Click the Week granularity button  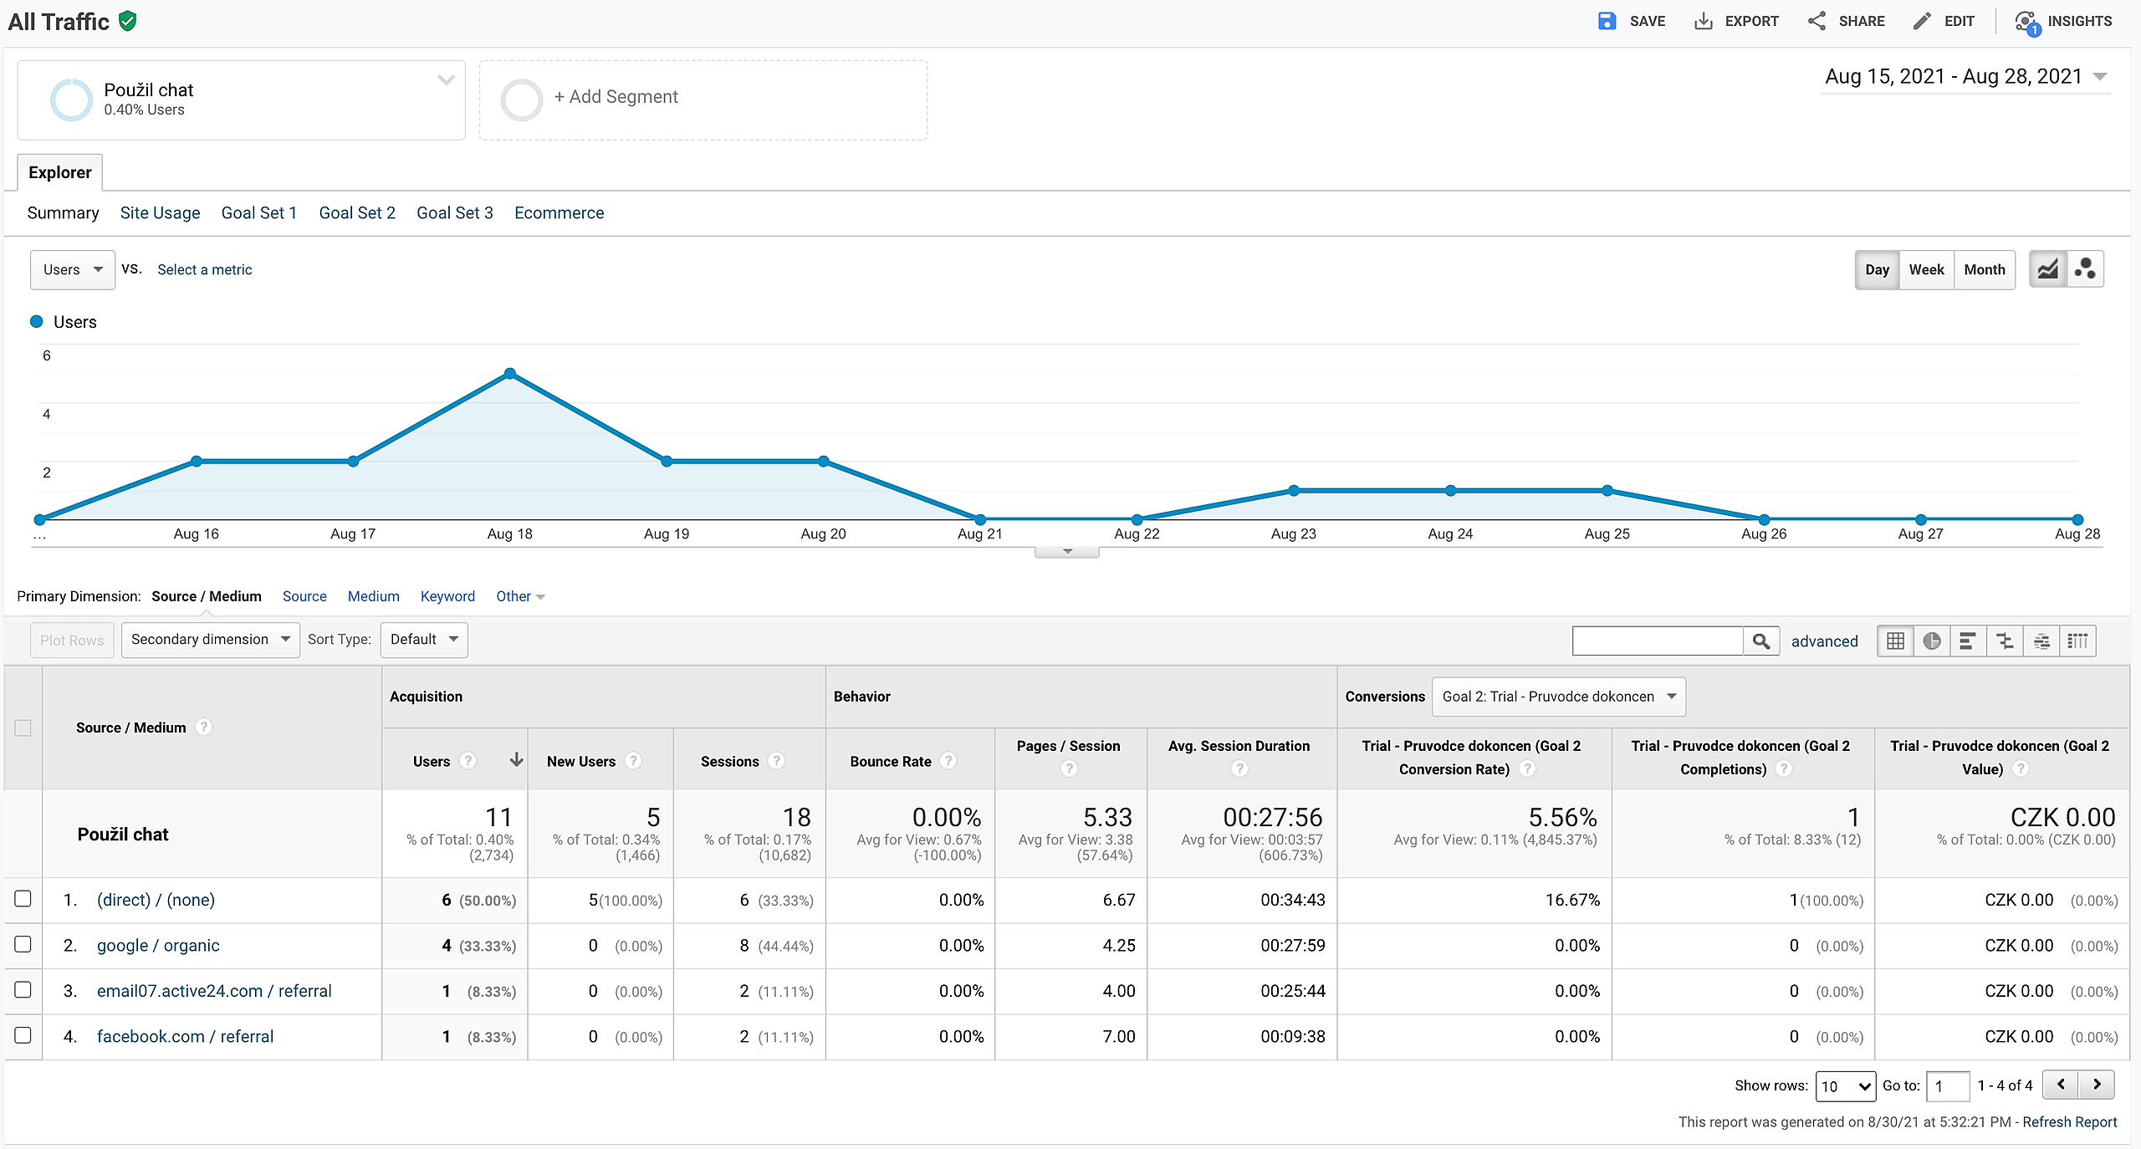click(x=1926, y=269)
